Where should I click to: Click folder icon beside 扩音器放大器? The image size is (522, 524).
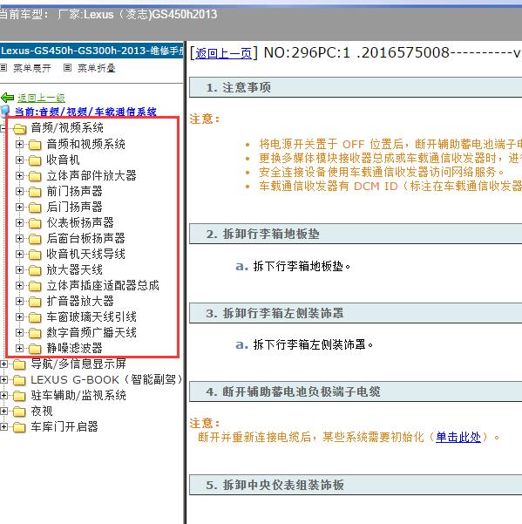coord(35,302)
